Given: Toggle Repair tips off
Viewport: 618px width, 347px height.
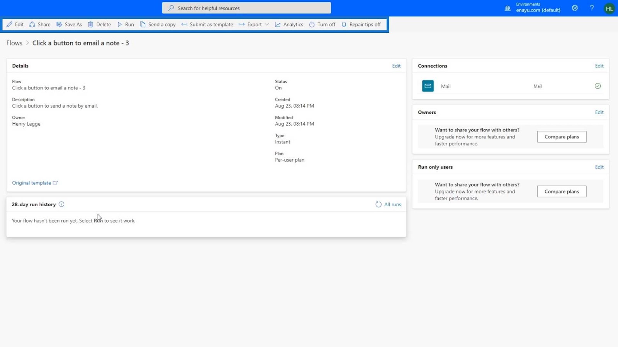Looking at the screenshot, I should tap(361, 24).
